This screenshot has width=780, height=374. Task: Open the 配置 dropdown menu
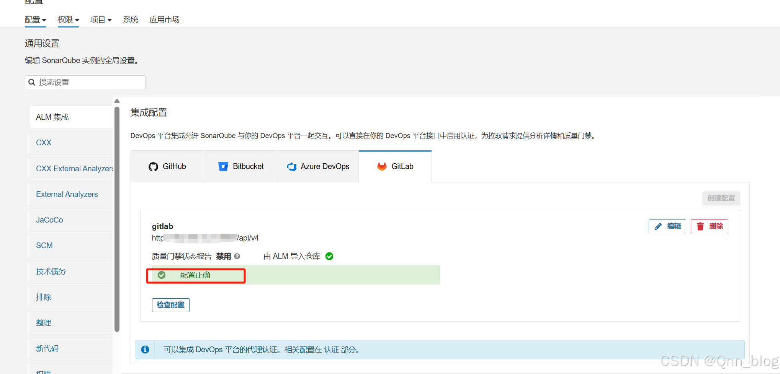click(35, 20)
